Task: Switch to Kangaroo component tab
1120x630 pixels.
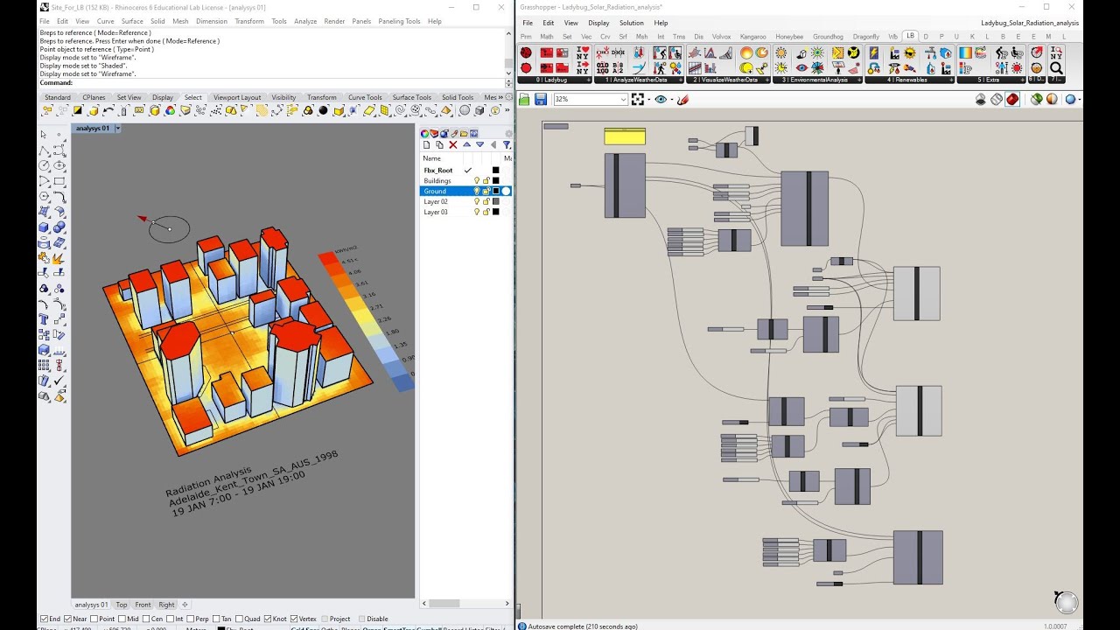Action: 752,37
